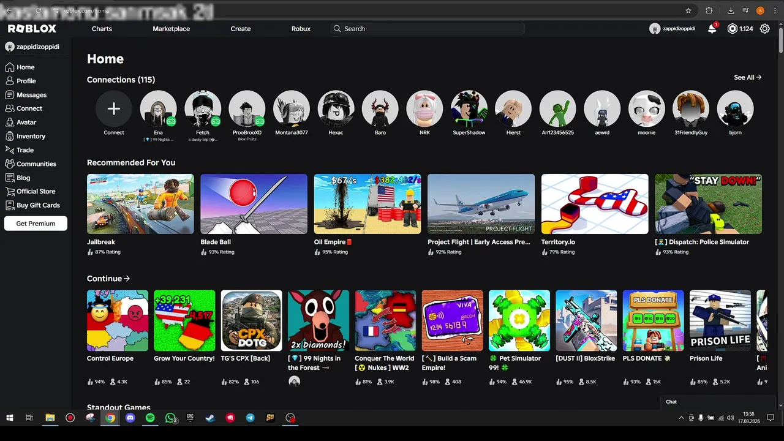Open the TG'S CPX game thumbnail
The height and width of the screenshot is (441, 784).
[x=251, y=320]
